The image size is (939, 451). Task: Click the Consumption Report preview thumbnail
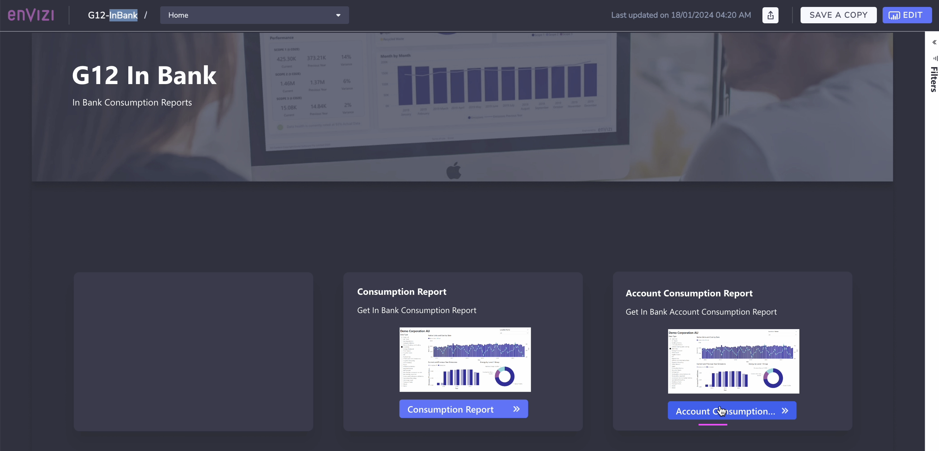point(465,359)
